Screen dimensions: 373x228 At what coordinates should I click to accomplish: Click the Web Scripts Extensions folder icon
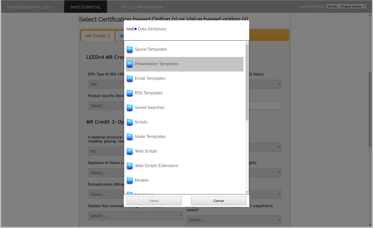130,166
